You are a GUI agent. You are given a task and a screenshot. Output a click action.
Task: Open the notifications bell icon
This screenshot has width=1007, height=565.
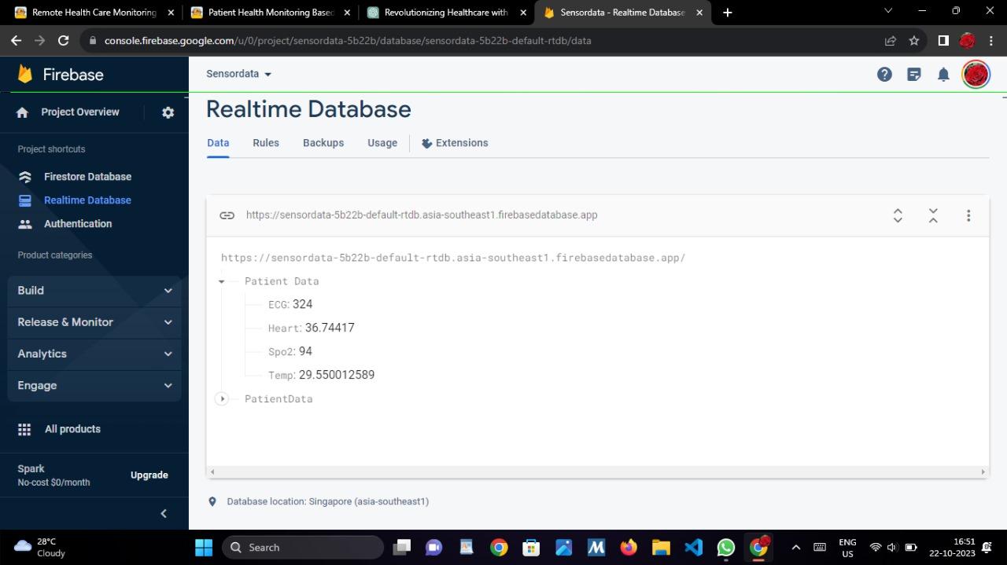(943, 75)
